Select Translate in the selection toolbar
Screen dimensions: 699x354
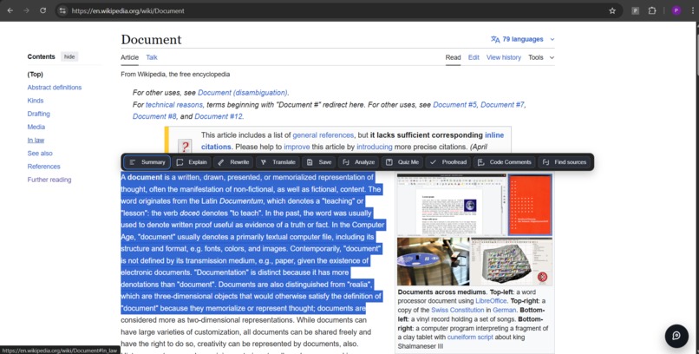tap(278, 162)
